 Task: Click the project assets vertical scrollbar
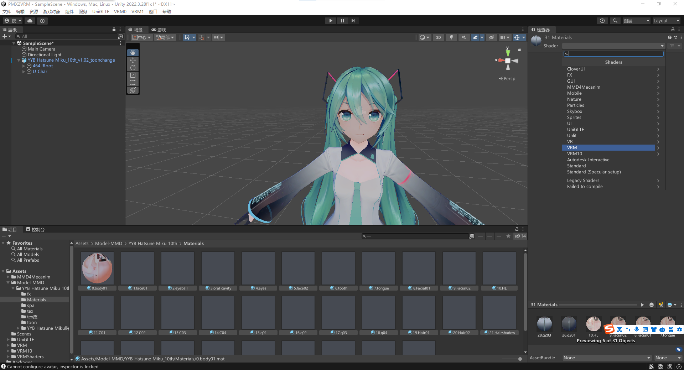pyautogui.click(x=525, y=292)
